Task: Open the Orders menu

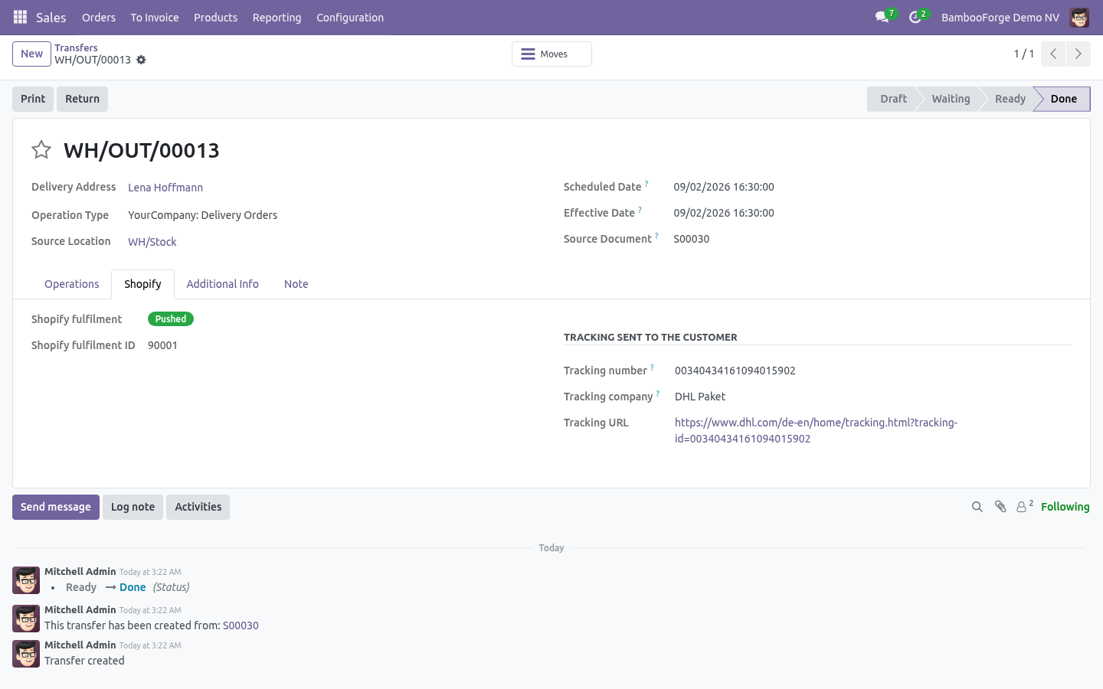Action: pyautogui.click(x=99, y=18)
